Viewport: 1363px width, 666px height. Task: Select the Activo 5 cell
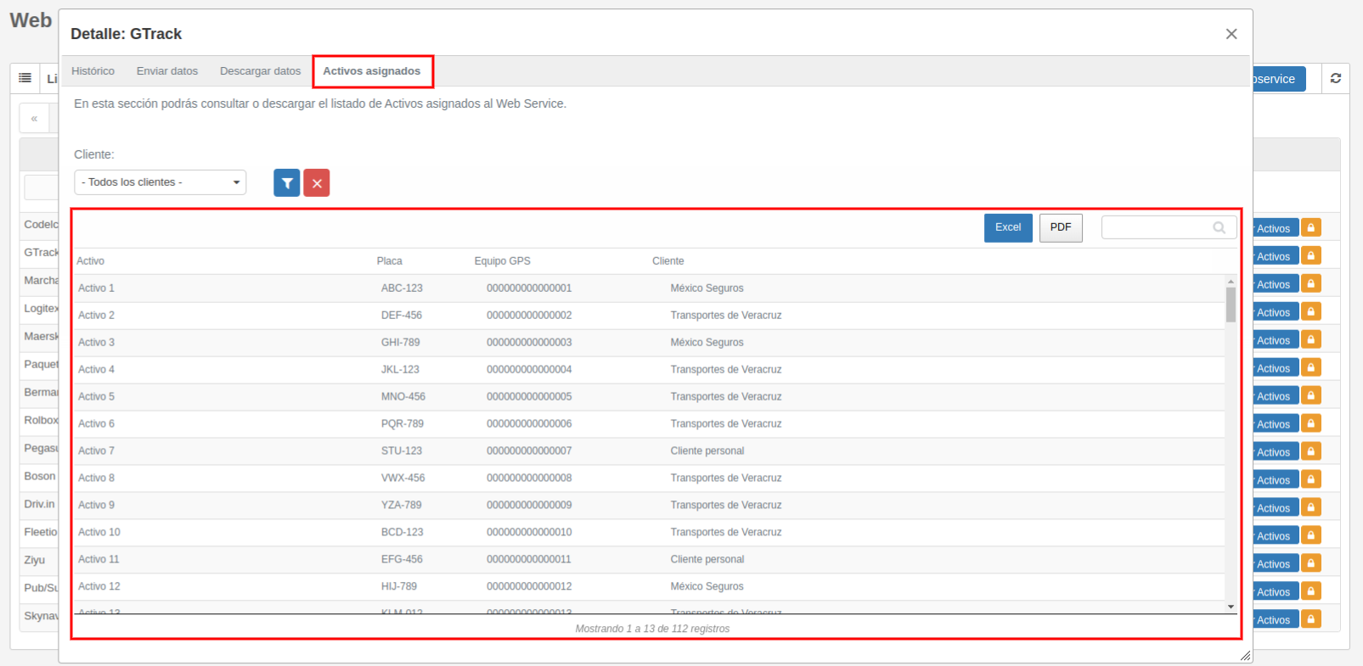pyautogui.click(x=96, y=397)
